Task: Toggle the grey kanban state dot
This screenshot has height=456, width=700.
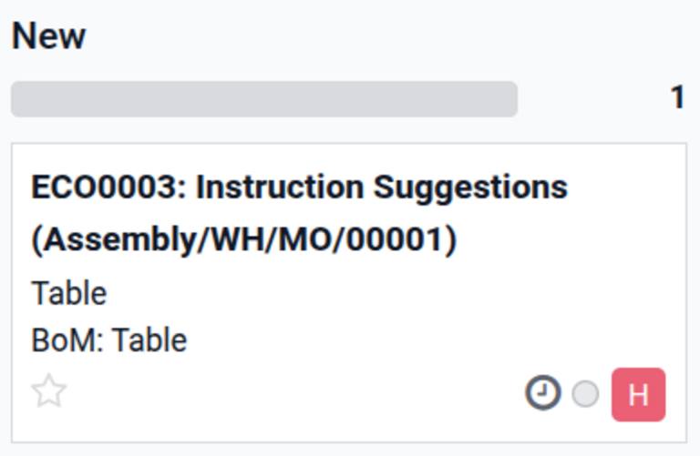Action: click(585, 394)
